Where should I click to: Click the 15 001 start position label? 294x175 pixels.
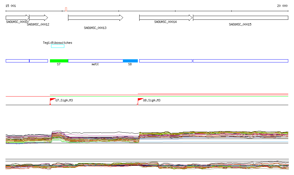11,6
